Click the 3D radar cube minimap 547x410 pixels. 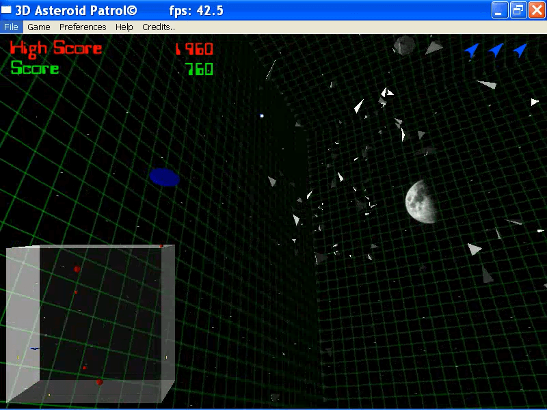[90, 324]
